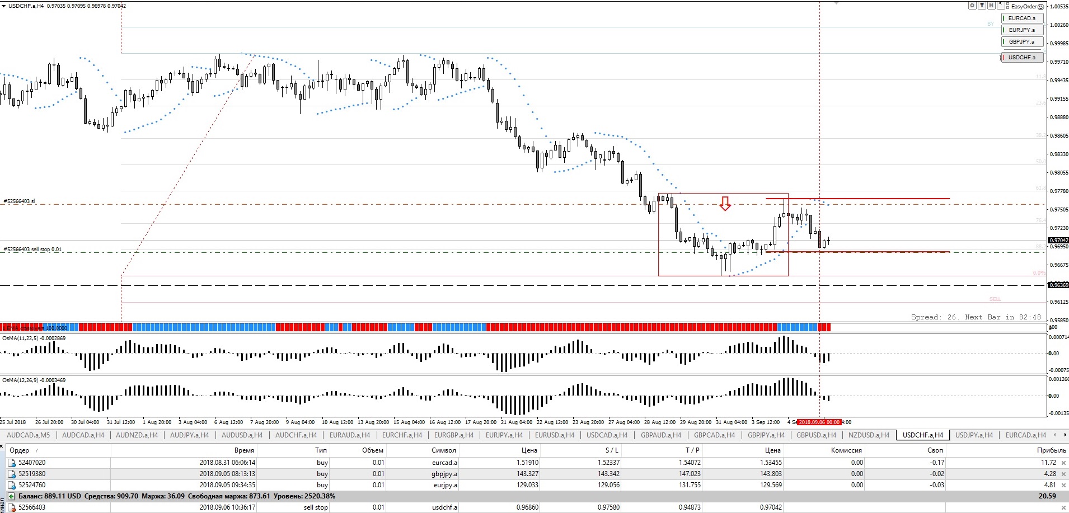Close the gbpjpy.a order with its X
The height and width of the screenshot is (513, 1069).
coord(1063,474)
